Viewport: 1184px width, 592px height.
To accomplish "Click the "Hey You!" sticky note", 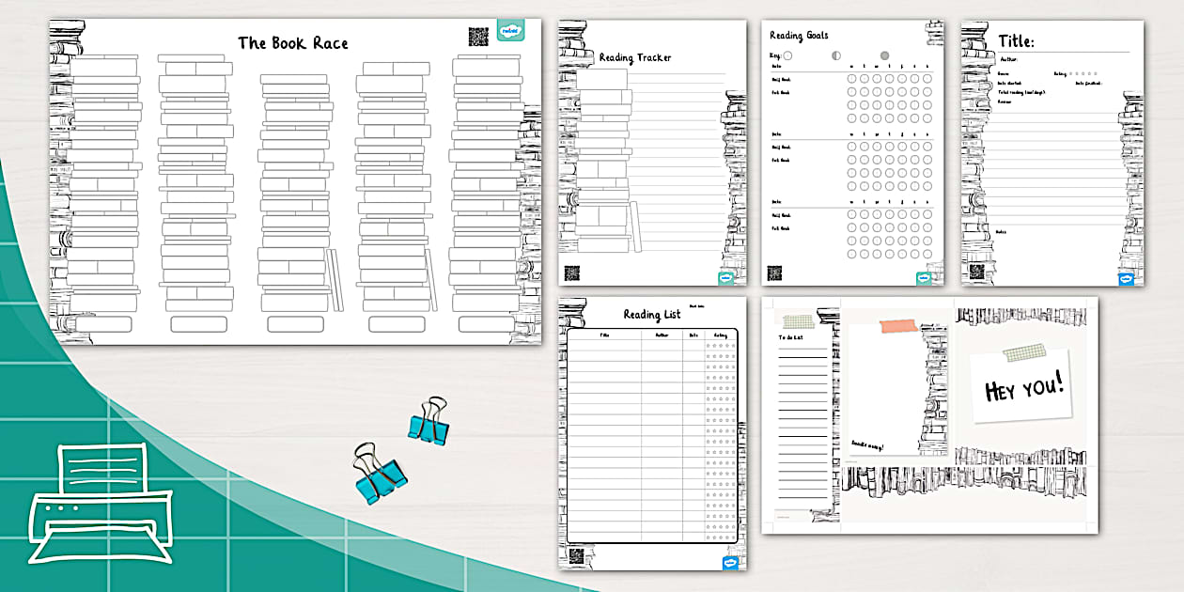I will tap(1022, 386).
